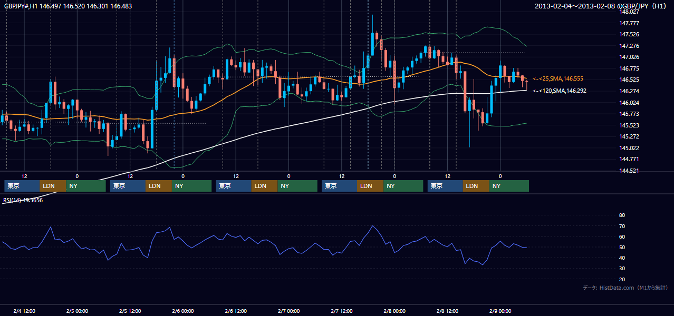Click the 147.026 price axis label

(x=630, y=57)
